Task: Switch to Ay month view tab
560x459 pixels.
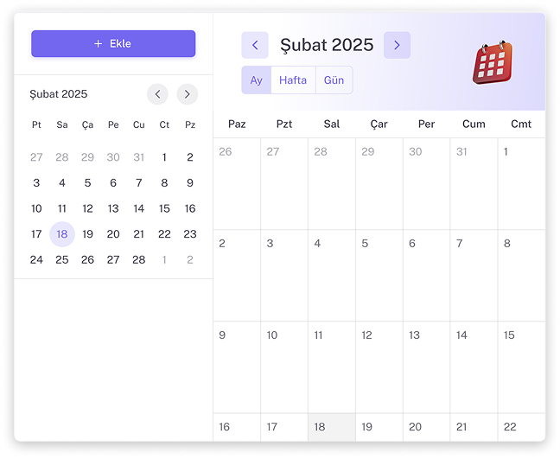Action: 257,80
